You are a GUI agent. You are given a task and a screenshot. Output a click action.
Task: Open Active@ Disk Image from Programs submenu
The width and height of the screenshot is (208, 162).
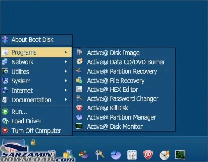(124, 53)
